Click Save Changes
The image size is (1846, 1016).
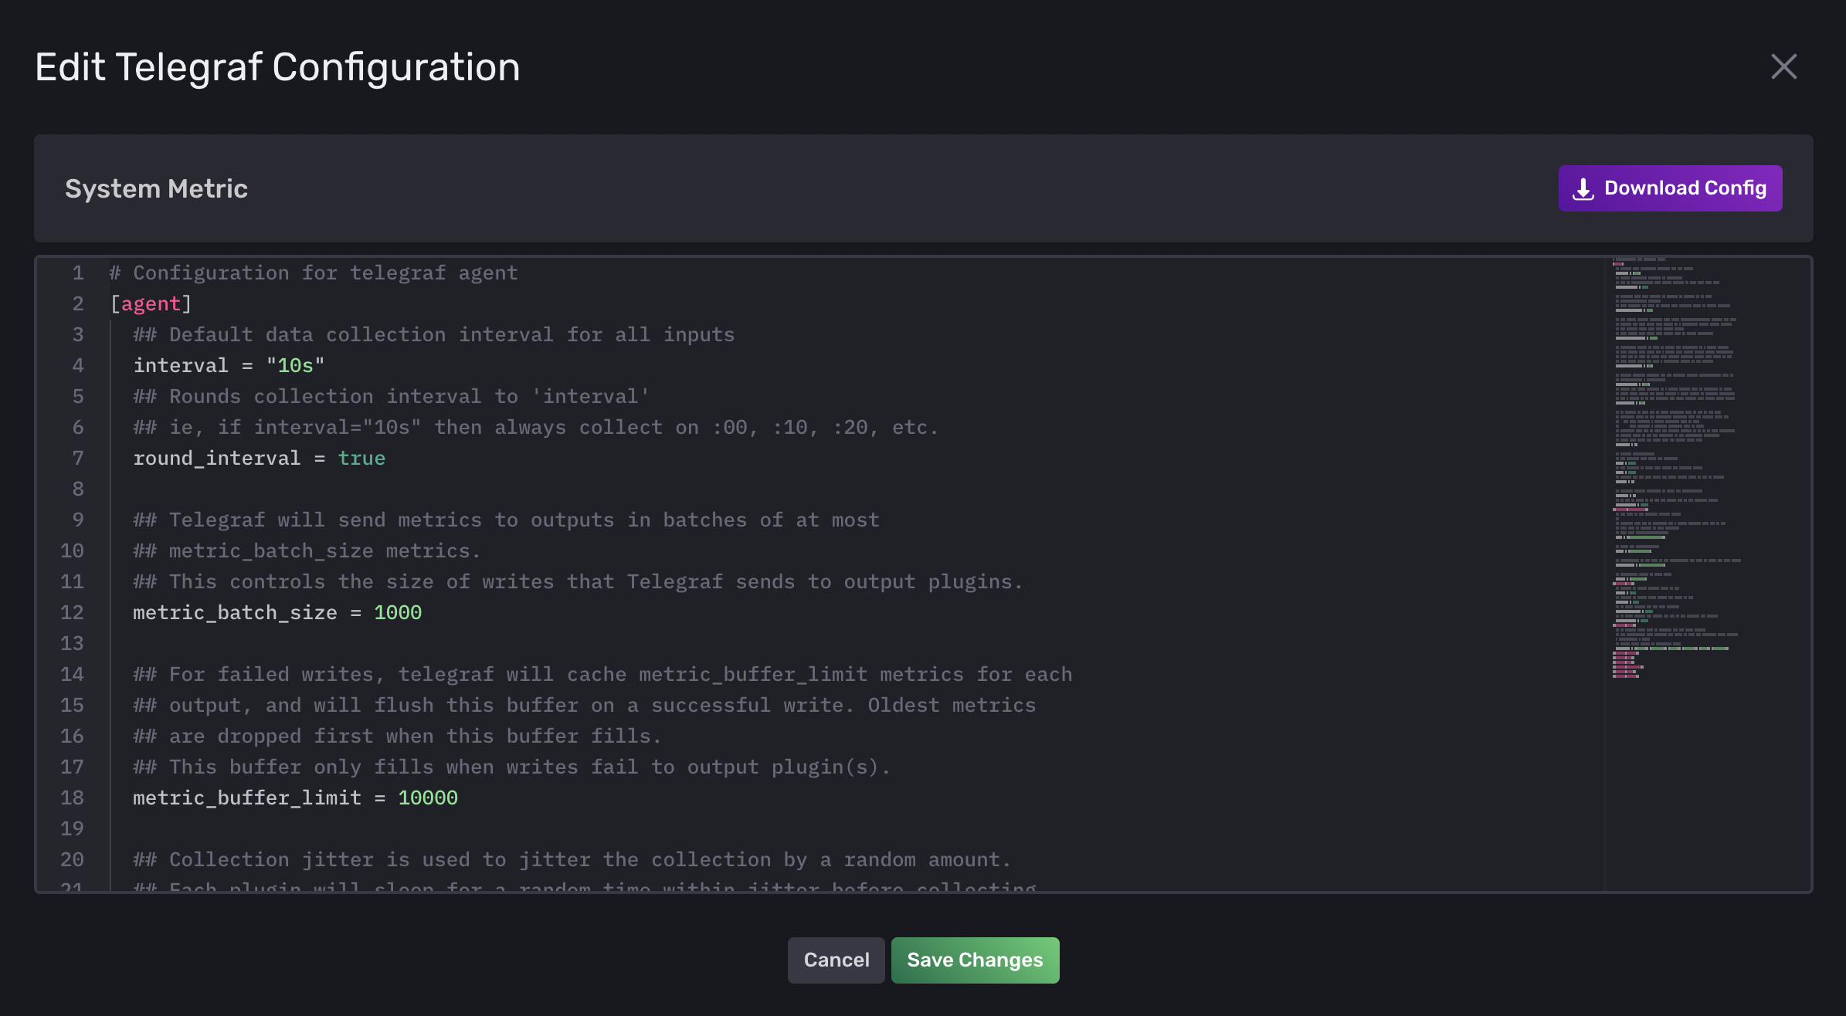(x=975, y=960)
